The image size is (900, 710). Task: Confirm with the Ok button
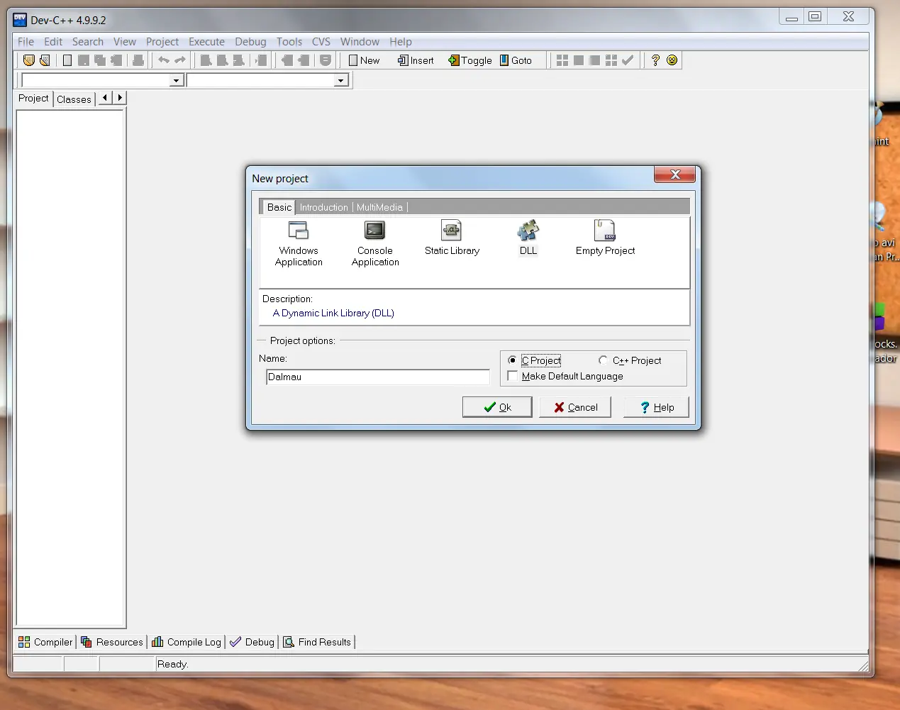[497, 407]
